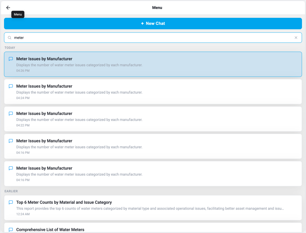Click the chat bubble icon on the 04:24 PM chat
Viewport: 306px width, 233px height.
point(11,86)
